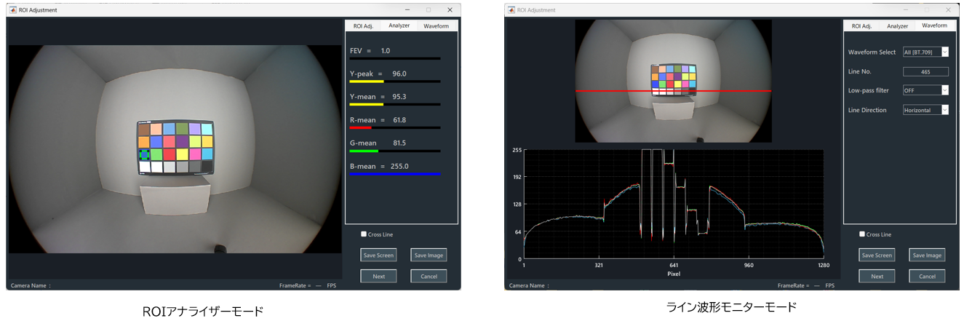The height and width of the screenshot is (321, 964).
Task: Click the ROI marker on the color chart
Action: click(x=144, y=154)
